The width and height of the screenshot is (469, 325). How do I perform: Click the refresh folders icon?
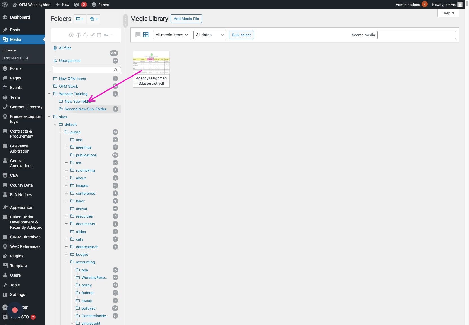pos(86,35)
